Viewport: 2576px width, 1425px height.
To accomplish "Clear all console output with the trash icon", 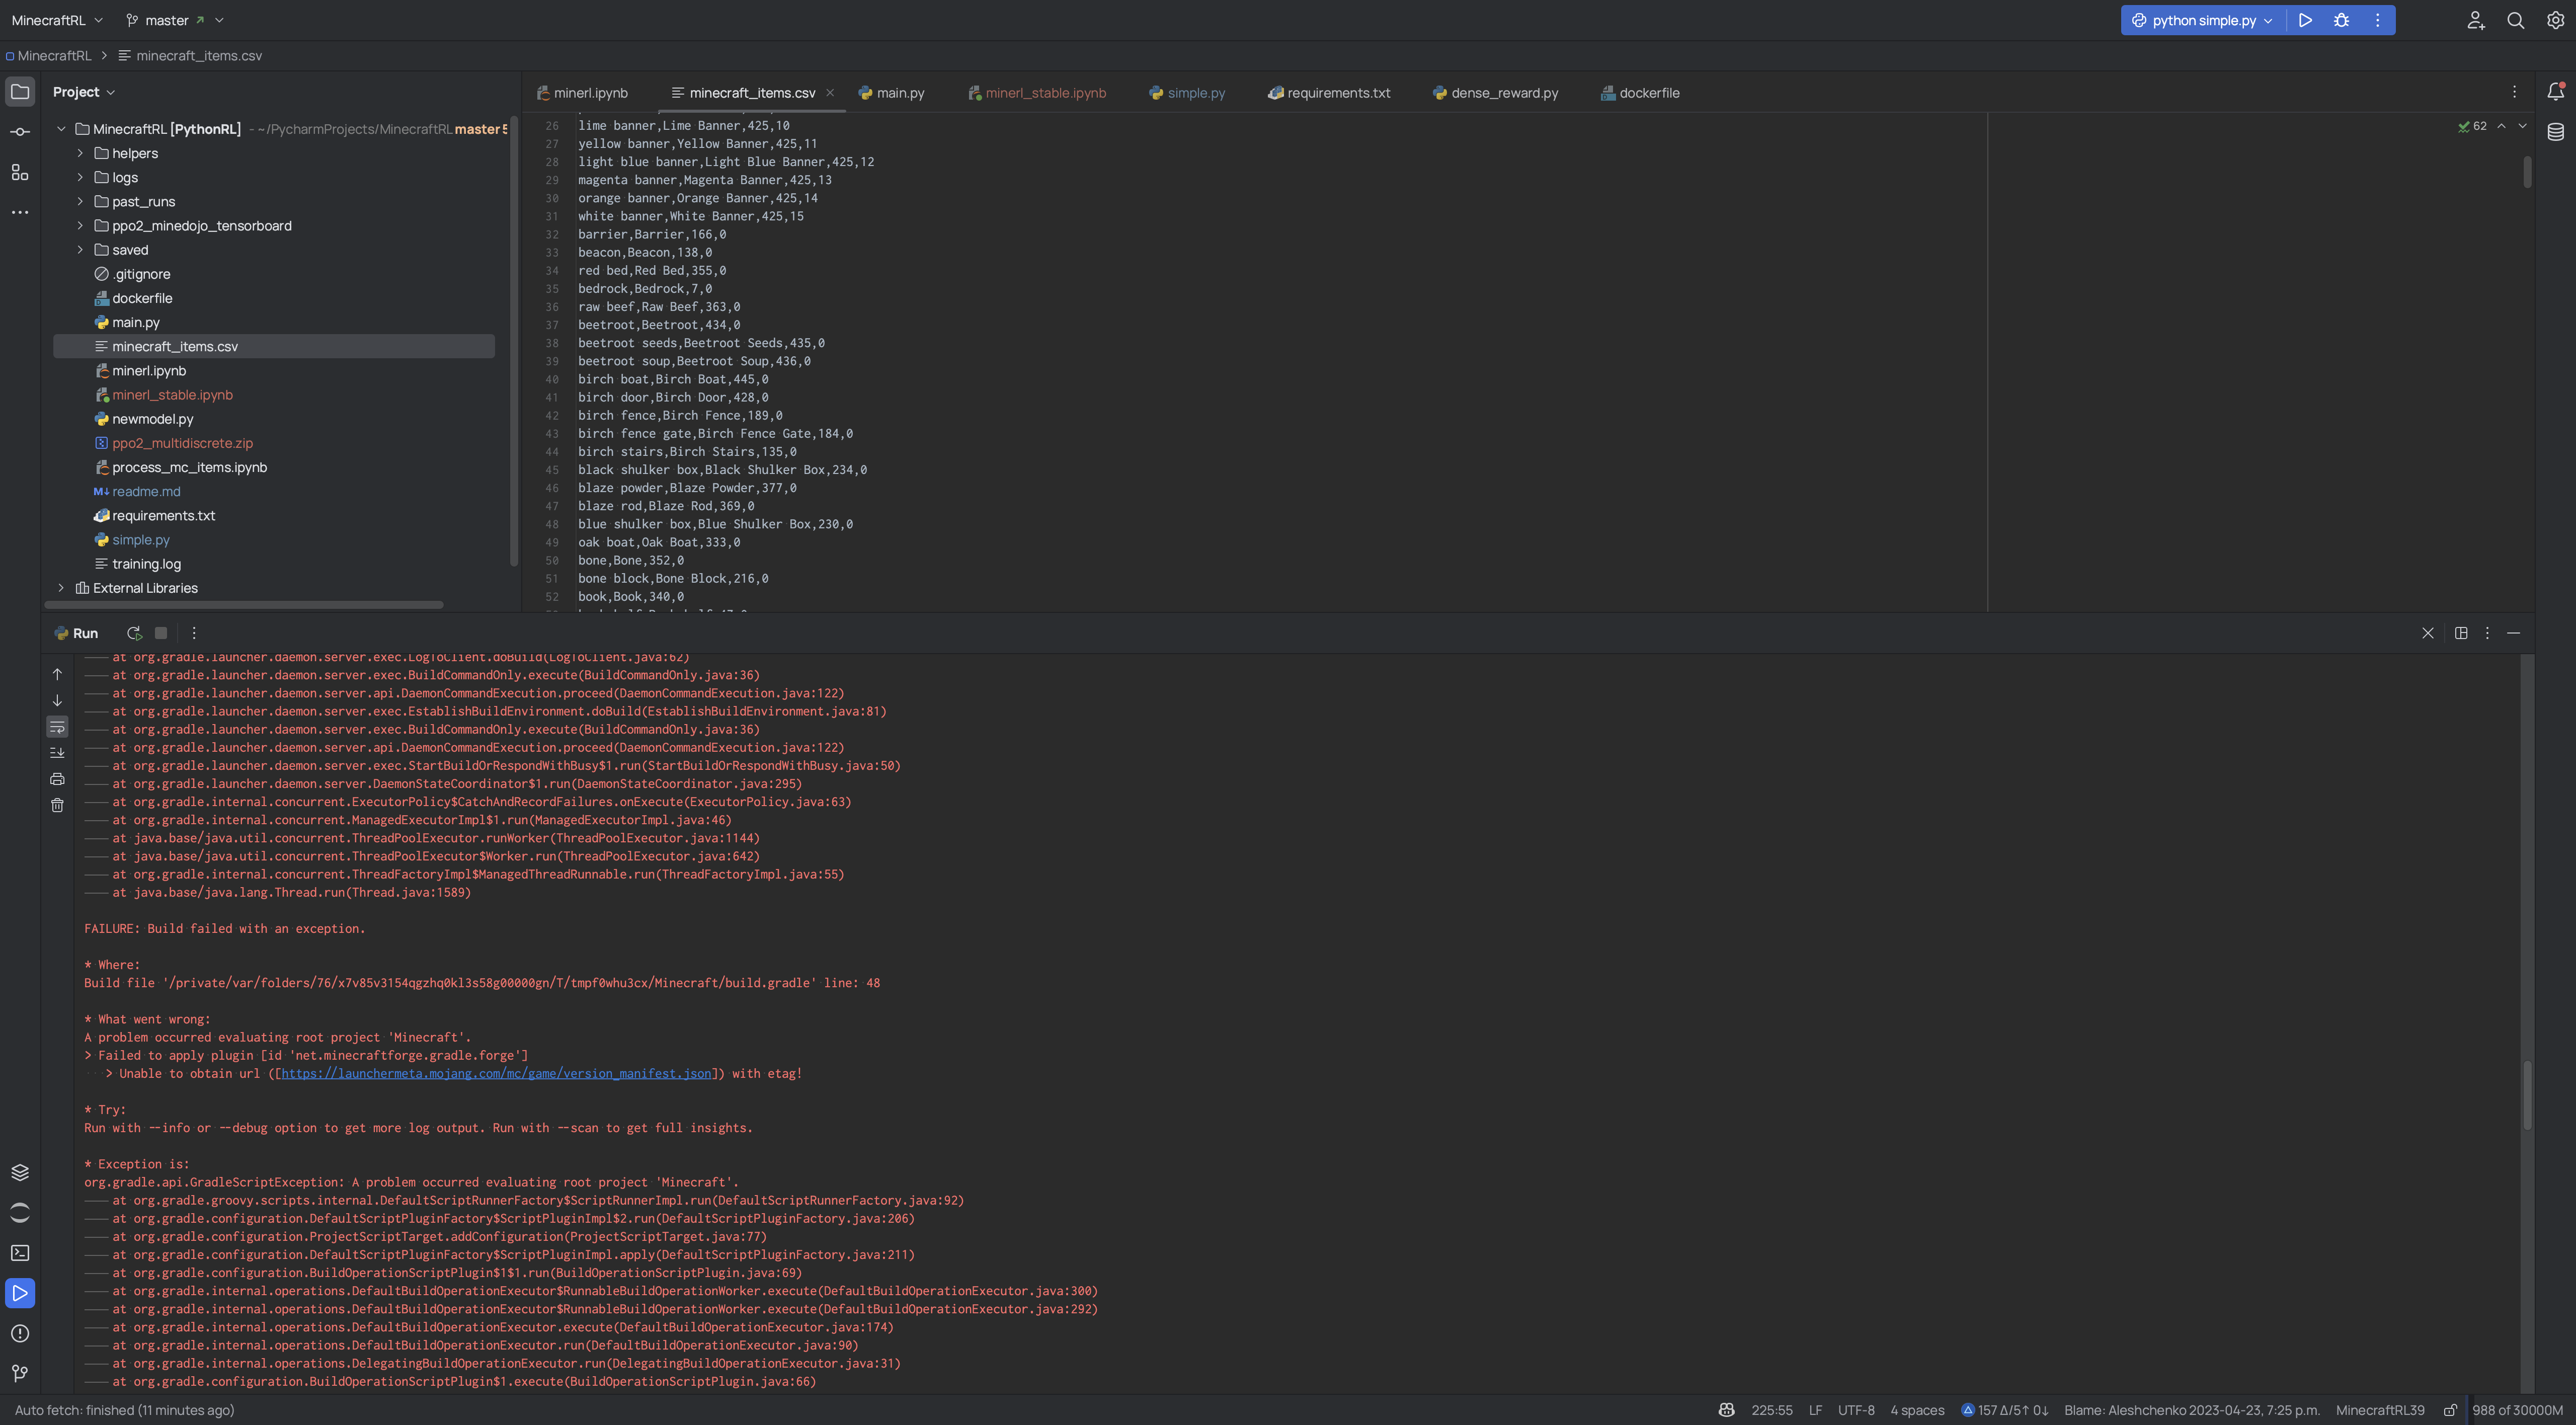I will click(57, 804).
